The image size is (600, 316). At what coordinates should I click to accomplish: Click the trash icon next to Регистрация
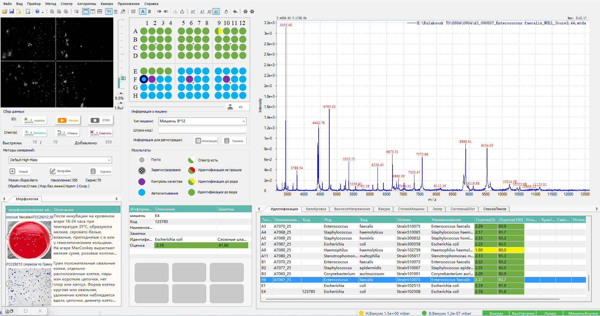pos(227,141)
